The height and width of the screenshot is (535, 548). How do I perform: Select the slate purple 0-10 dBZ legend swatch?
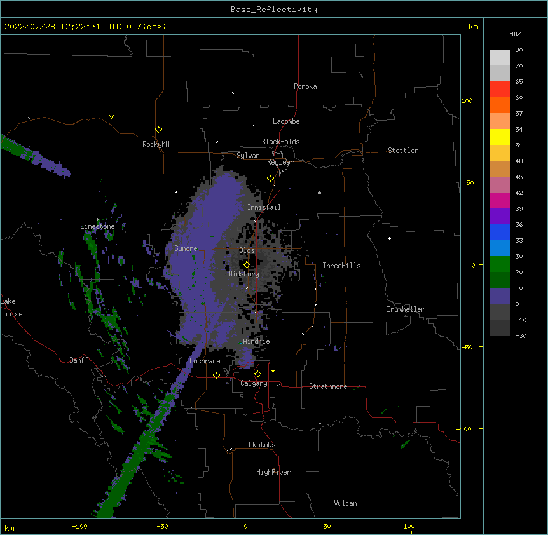click(500, 296)
